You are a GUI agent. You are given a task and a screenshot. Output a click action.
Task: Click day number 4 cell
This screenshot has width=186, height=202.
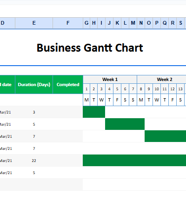pos(109,89)
